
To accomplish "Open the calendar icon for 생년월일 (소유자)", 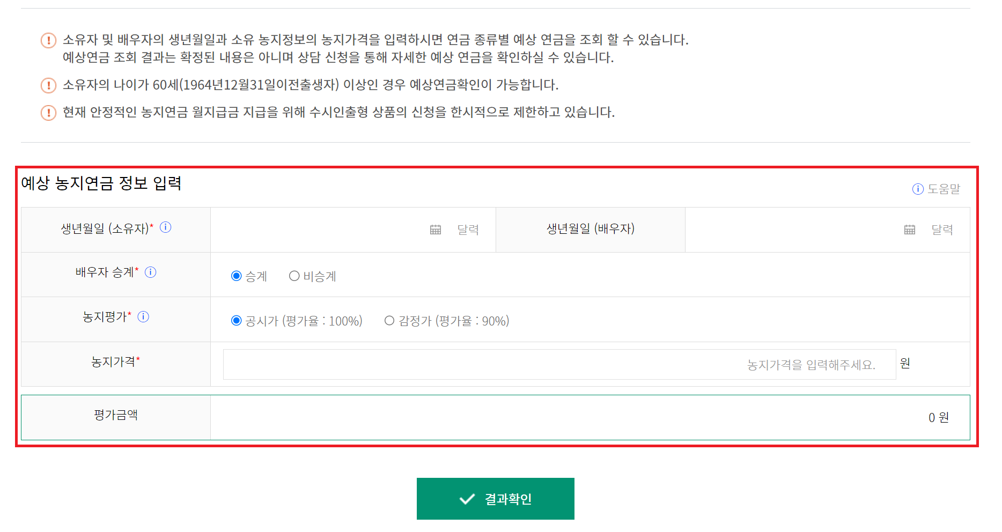I will pyautogui.click(x=436, y=230).
